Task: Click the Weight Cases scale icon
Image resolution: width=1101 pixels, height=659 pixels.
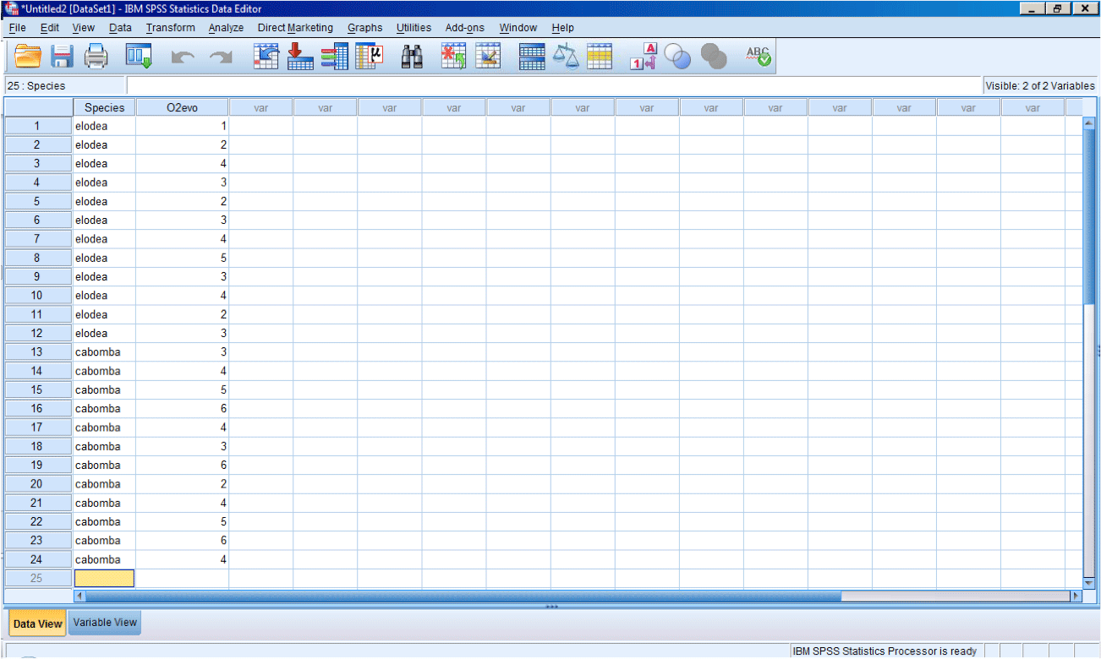Action: click(x=565, y=57)
